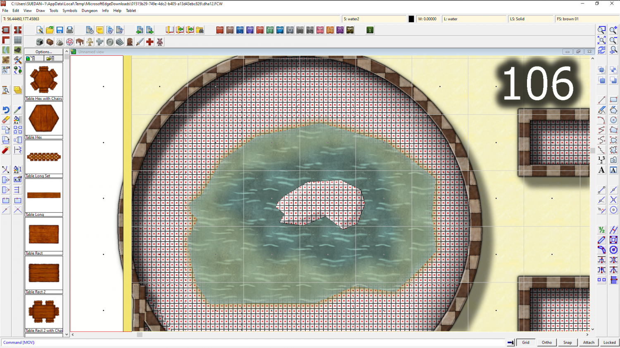This screenshot has width=620, height=348.
Task: Select the Erase tool
Action: click(x=6, y=120)
